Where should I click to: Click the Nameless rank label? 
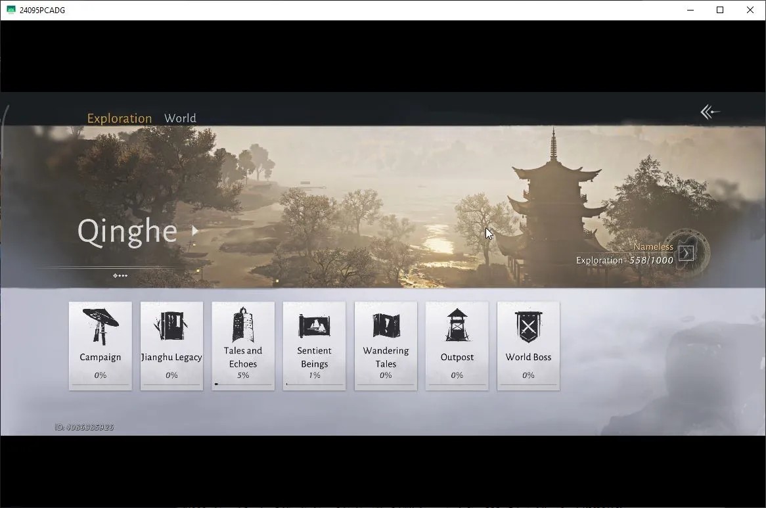[x=653, y=246]
